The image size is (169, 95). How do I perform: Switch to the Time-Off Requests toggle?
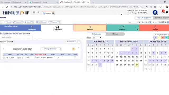pyautogui.click(x=144, y=18)
